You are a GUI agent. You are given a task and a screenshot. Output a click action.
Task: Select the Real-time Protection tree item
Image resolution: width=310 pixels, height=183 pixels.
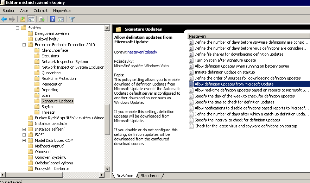(58, 78)
